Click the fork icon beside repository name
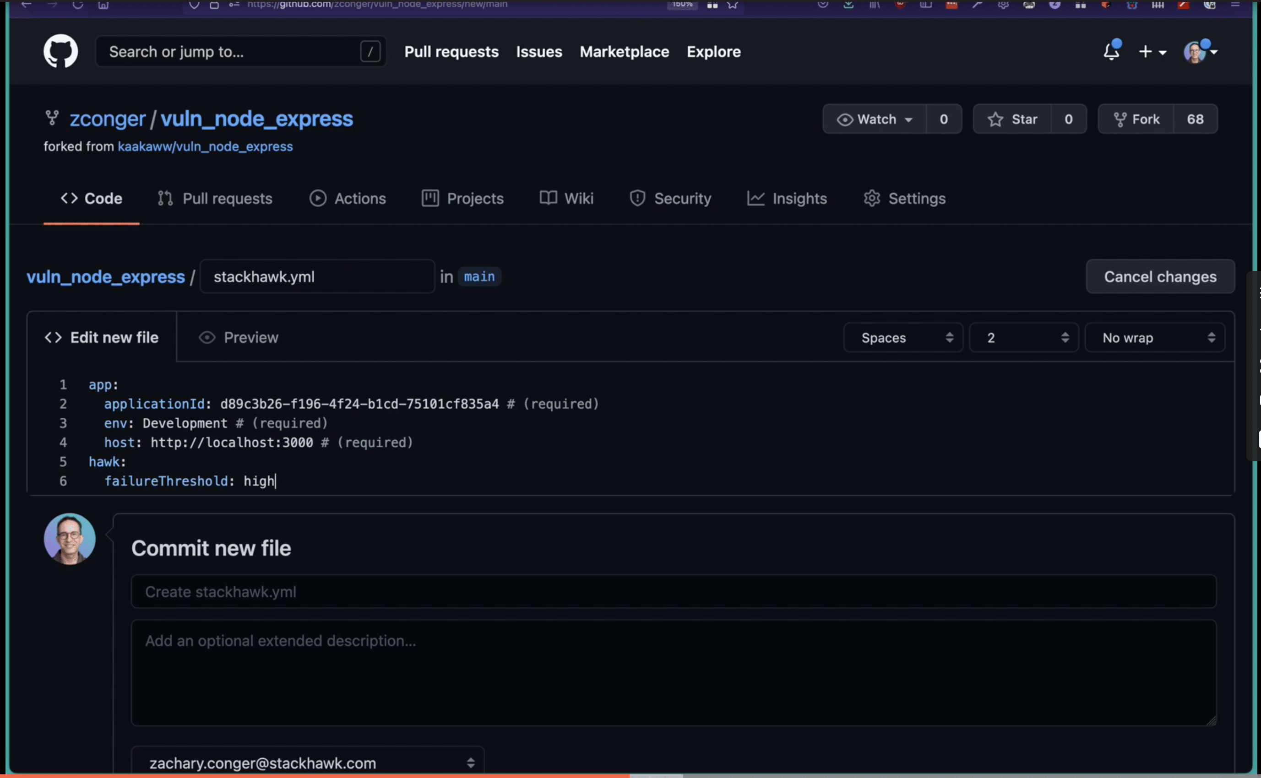The width and height of the screenshot is (1261, 778). [52, 118]
